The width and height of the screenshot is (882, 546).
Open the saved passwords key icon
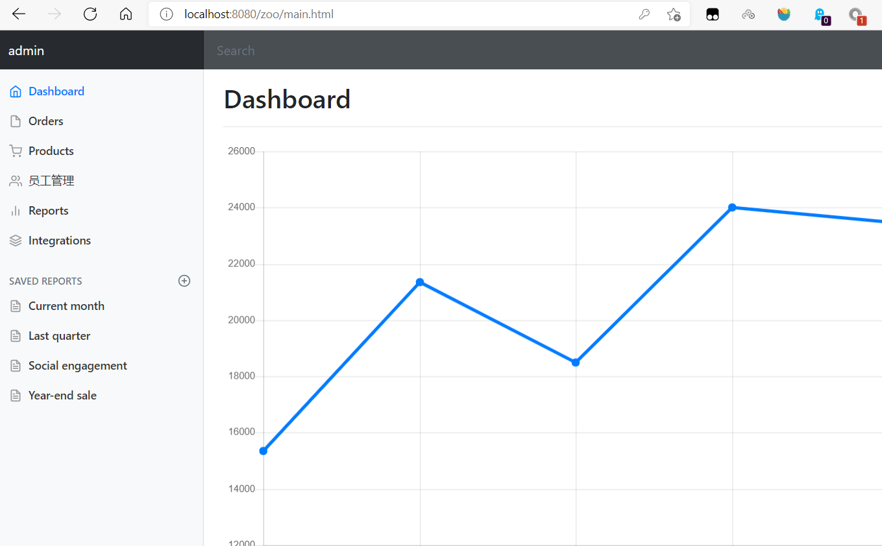click(x=644, y=14)
